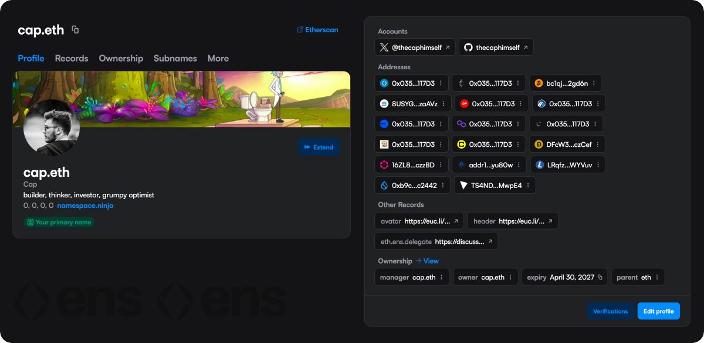
Task: Click the Linea chain icon
Action: point(539,125)
